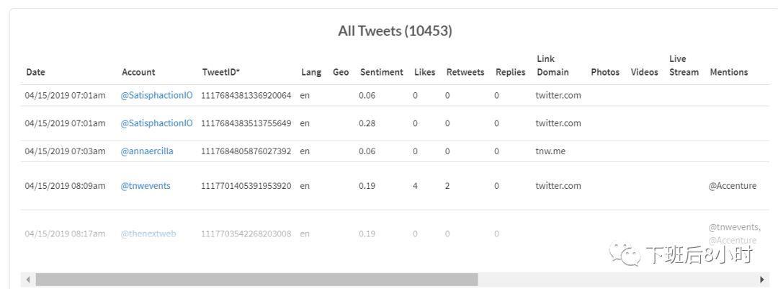Sort by Retweets column header
778x289 pixels.
point(465,72)
